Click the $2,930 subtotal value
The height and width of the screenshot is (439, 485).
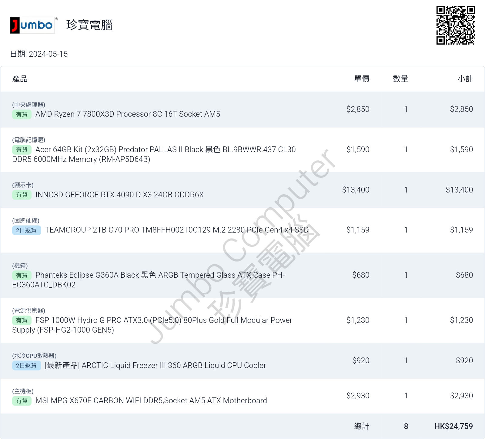(461, 396)
